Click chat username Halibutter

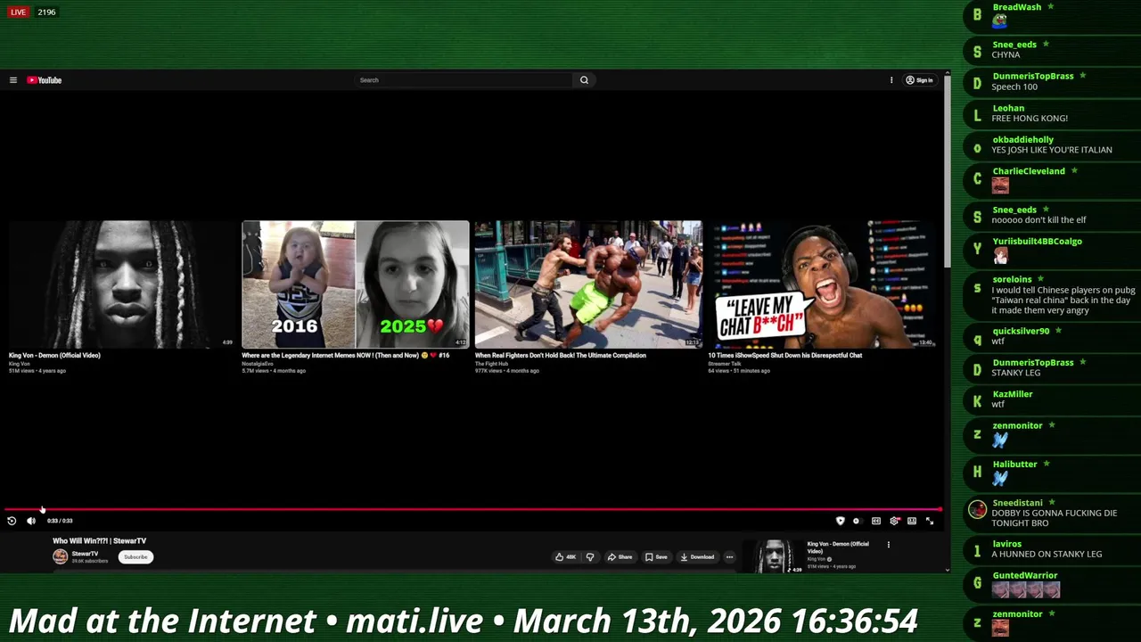coord(1015,465)
